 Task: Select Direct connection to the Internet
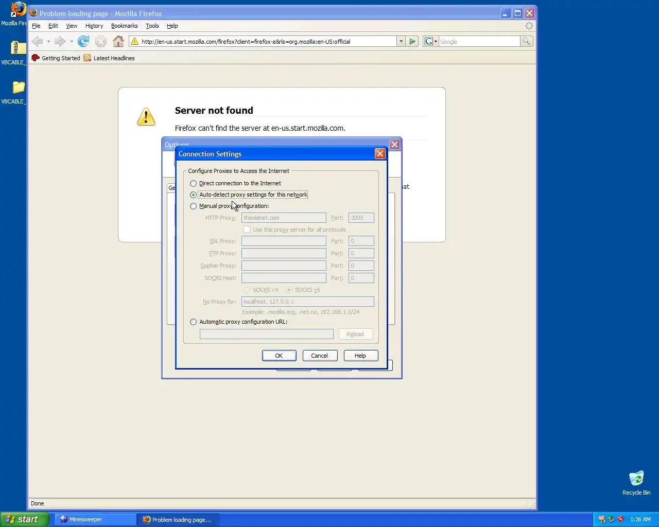point(194,183)
